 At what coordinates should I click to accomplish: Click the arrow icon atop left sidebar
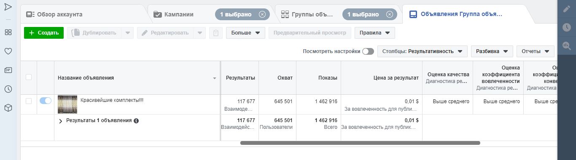tap(8, 7)
